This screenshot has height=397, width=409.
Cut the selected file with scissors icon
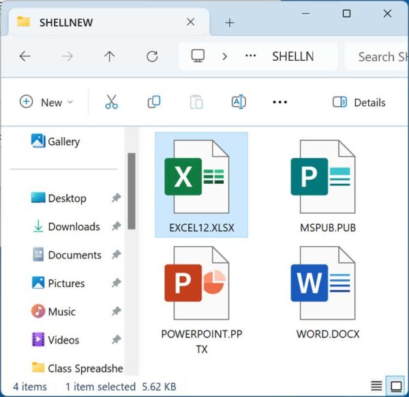(111, 102)
